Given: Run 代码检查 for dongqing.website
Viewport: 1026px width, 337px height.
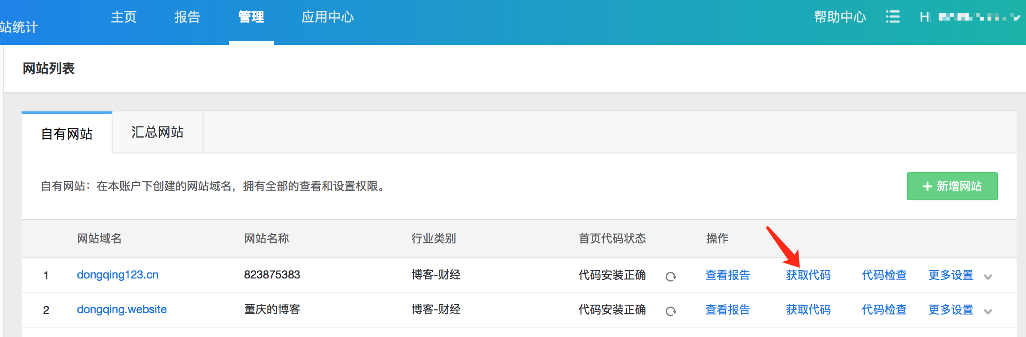Looking at the screenshot, I should click(884, 310).
